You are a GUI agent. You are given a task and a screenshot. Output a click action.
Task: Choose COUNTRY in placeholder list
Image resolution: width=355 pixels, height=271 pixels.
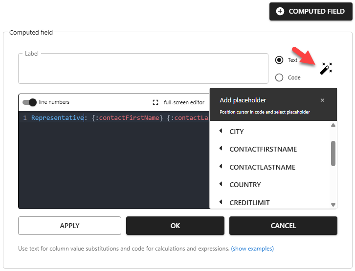click(245, 185)
